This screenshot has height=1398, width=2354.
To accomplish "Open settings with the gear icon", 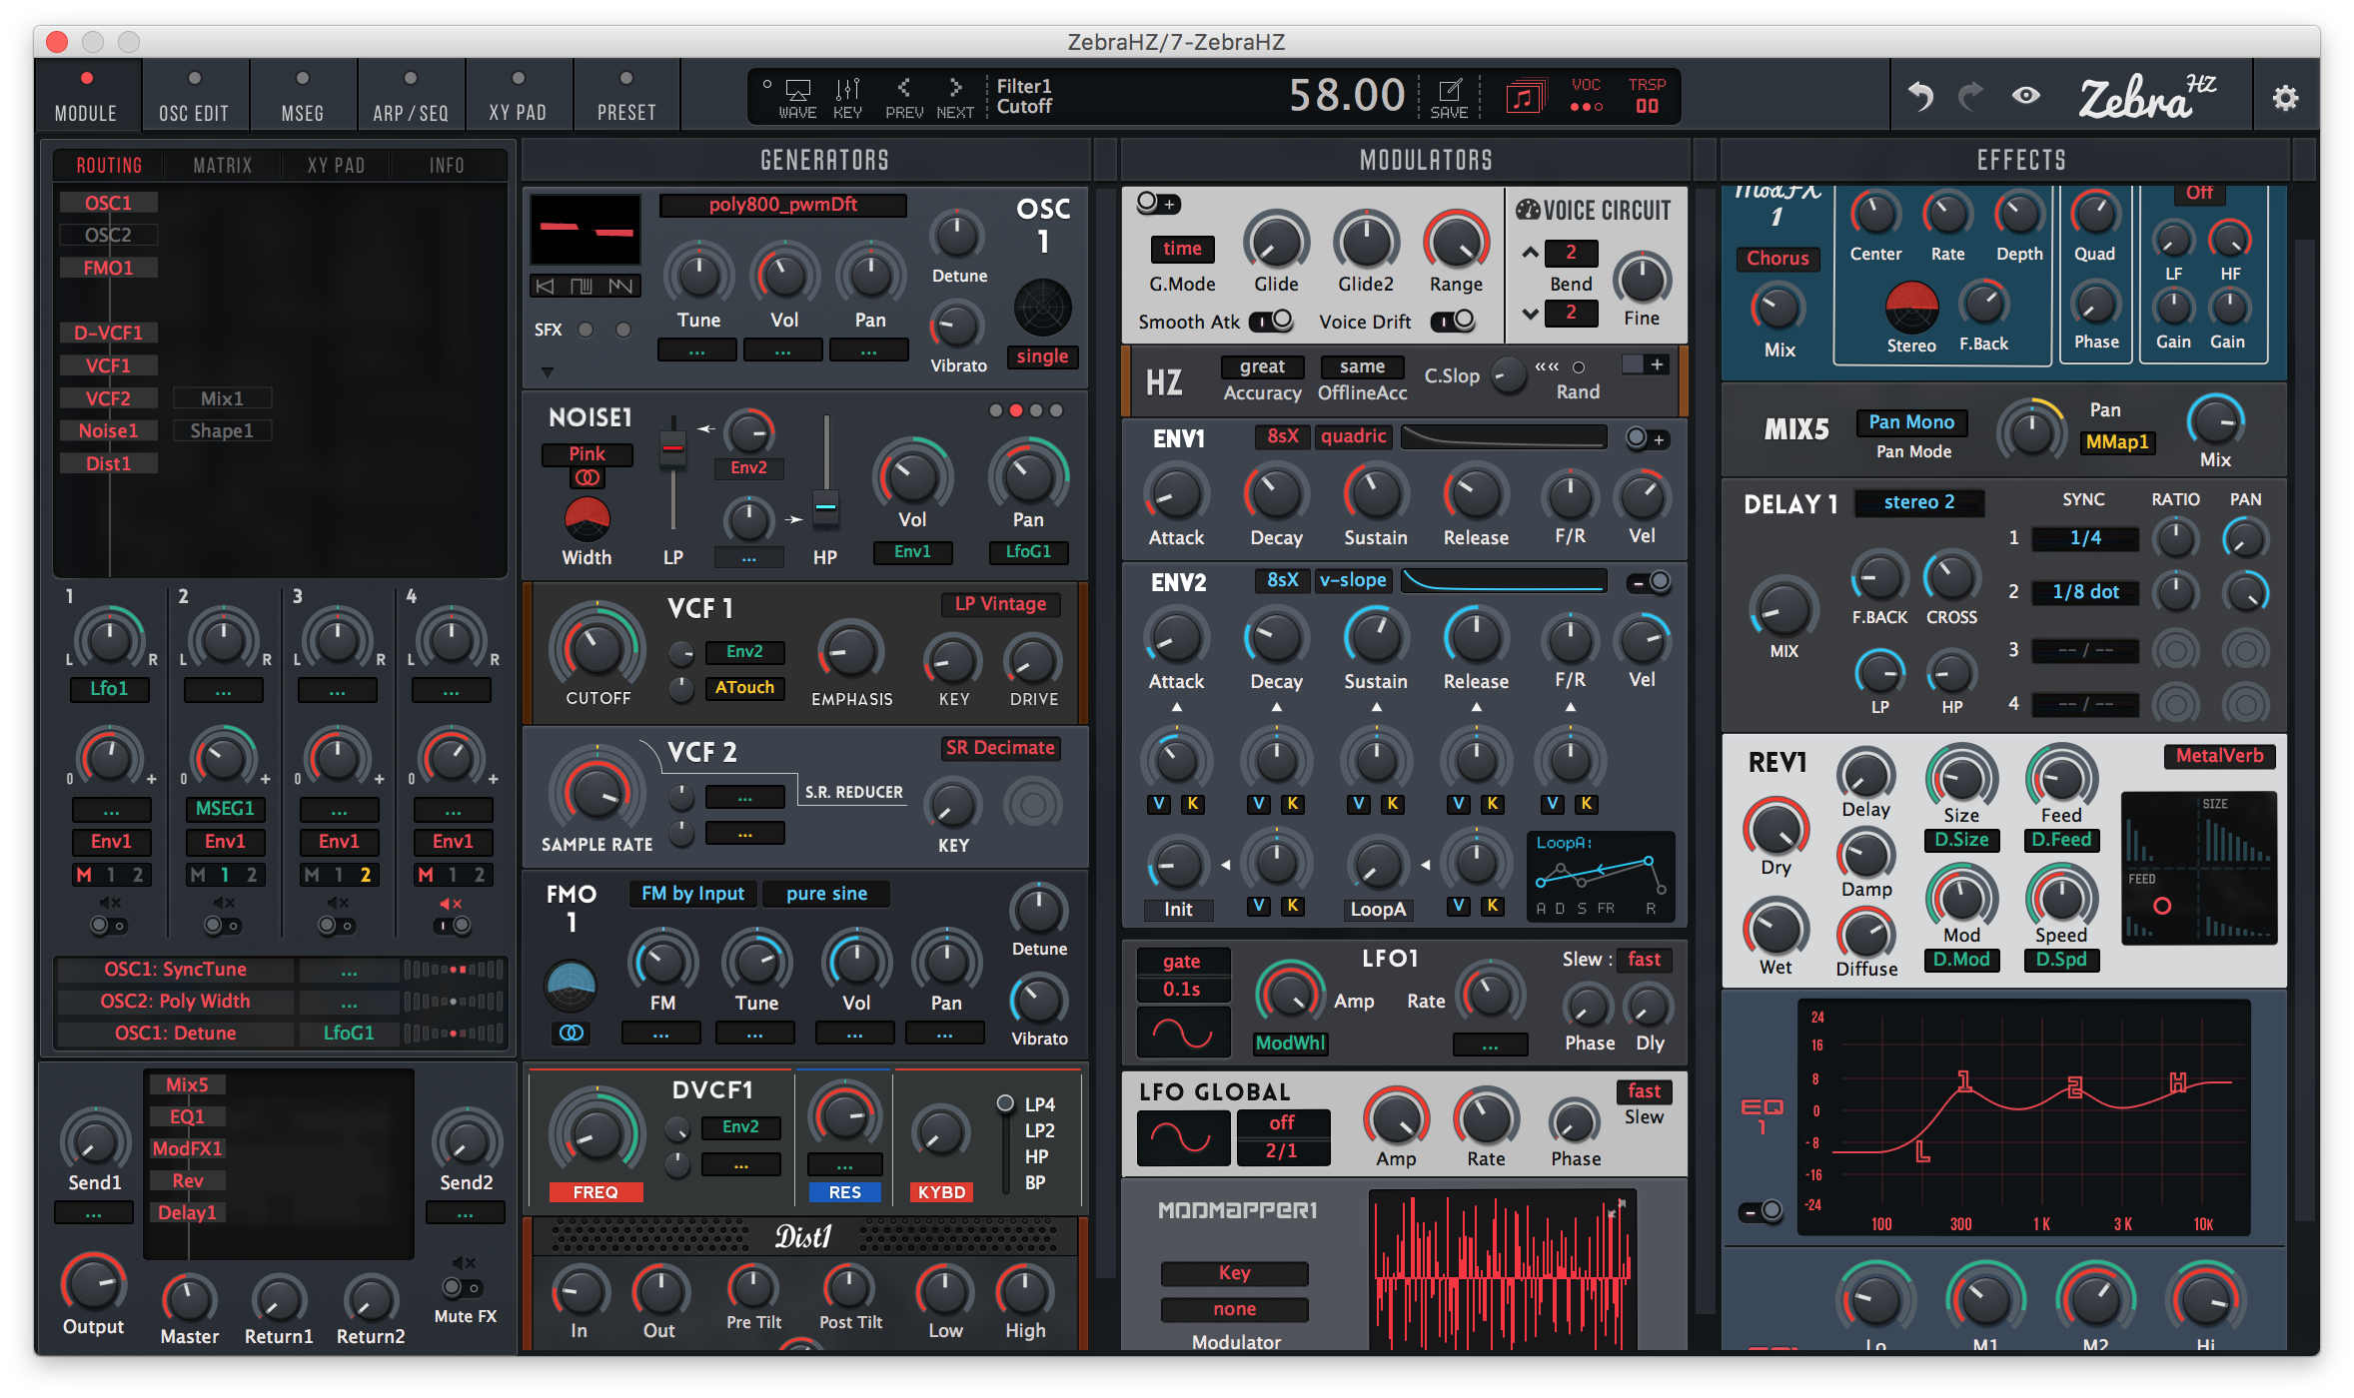I will point(2285,98).
